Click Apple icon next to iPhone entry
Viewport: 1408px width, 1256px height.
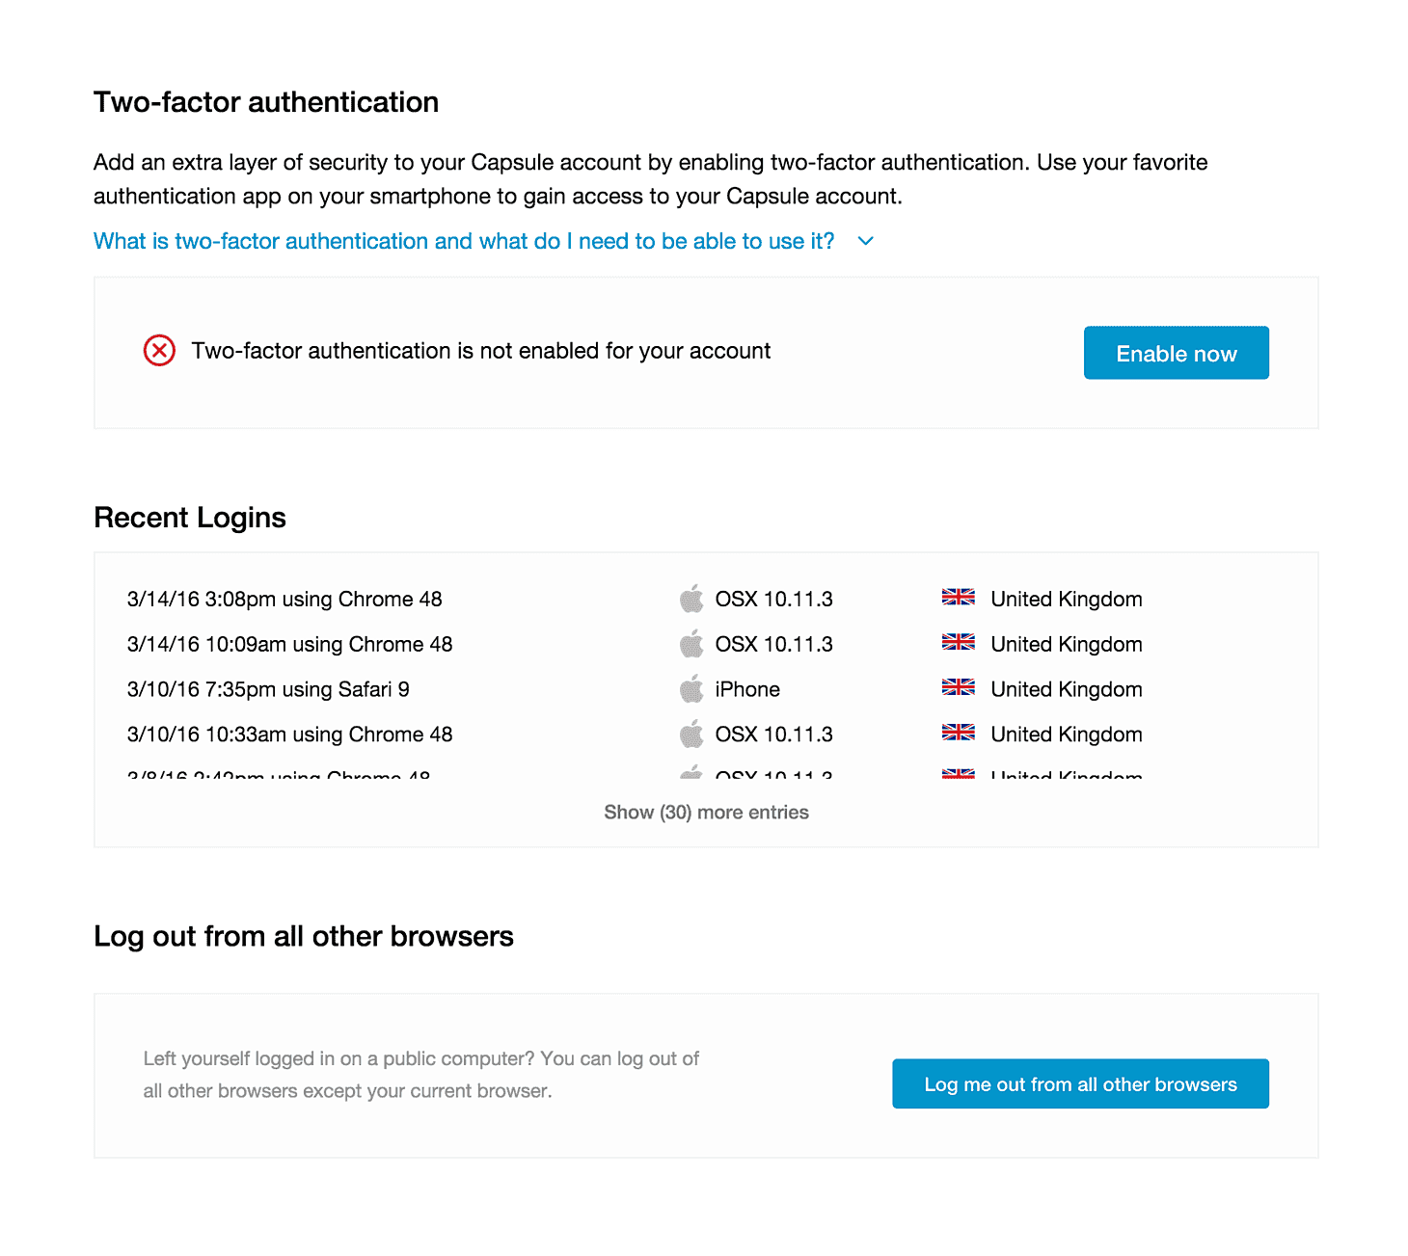coord(691,688)
